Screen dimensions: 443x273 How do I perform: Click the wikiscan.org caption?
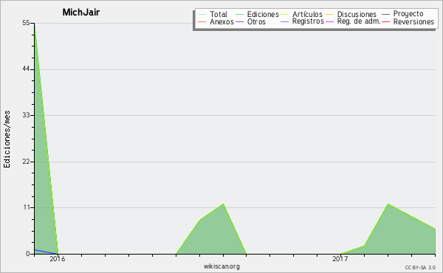[221, 266]
